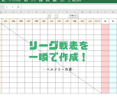This screenshot has height=97, width=117.
Task: Select the 田中 name cell
Action: (x=28, y=21)
